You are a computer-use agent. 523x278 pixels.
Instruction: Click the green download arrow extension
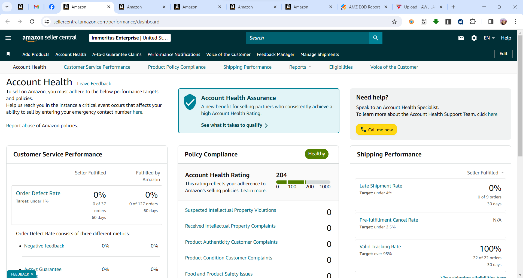click(x=436, y=22)
